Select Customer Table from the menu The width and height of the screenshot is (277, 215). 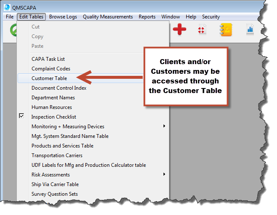[49, 78]
